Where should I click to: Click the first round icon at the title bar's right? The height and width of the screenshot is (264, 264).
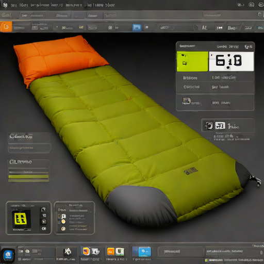click(241, 5)
